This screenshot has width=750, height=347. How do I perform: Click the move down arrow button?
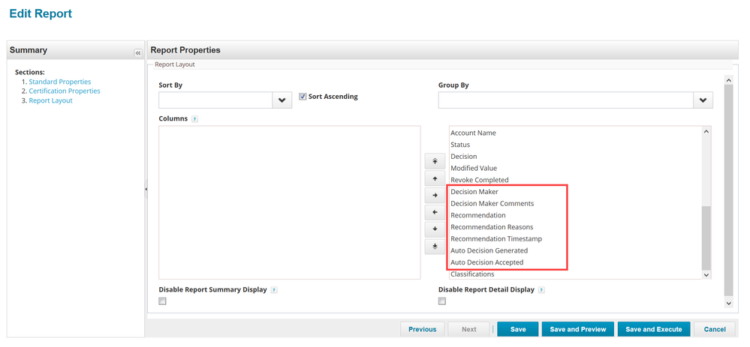click(435, 229)
